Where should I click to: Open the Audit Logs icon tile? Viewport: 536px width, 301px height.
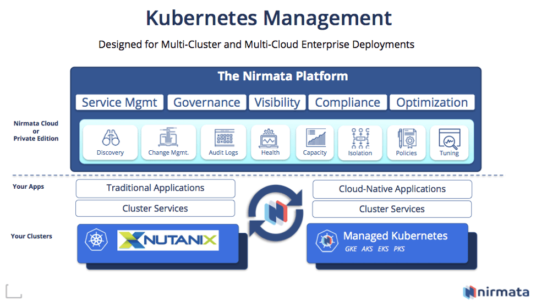coord(223,142)
